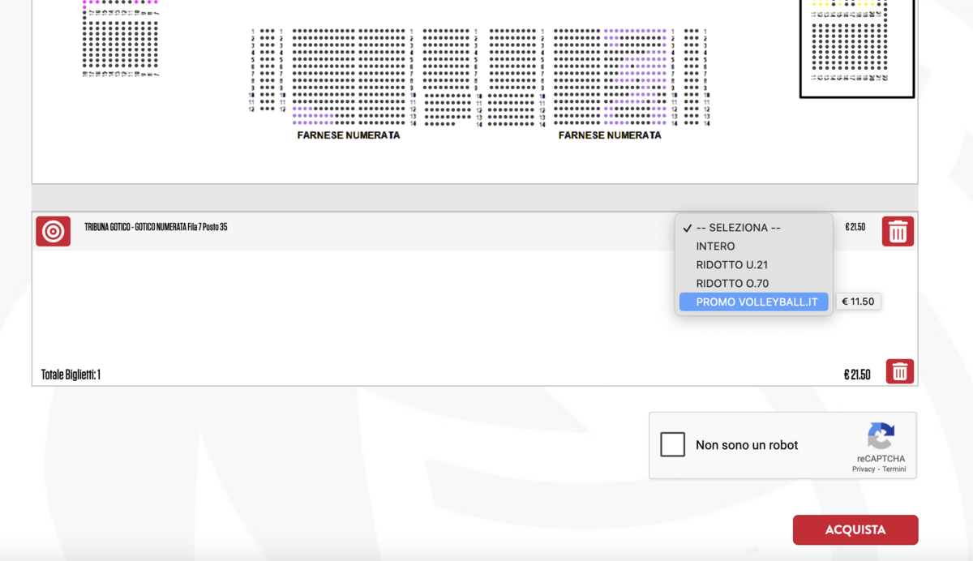Click the red target seat locator icon

[x=53, y=232]
